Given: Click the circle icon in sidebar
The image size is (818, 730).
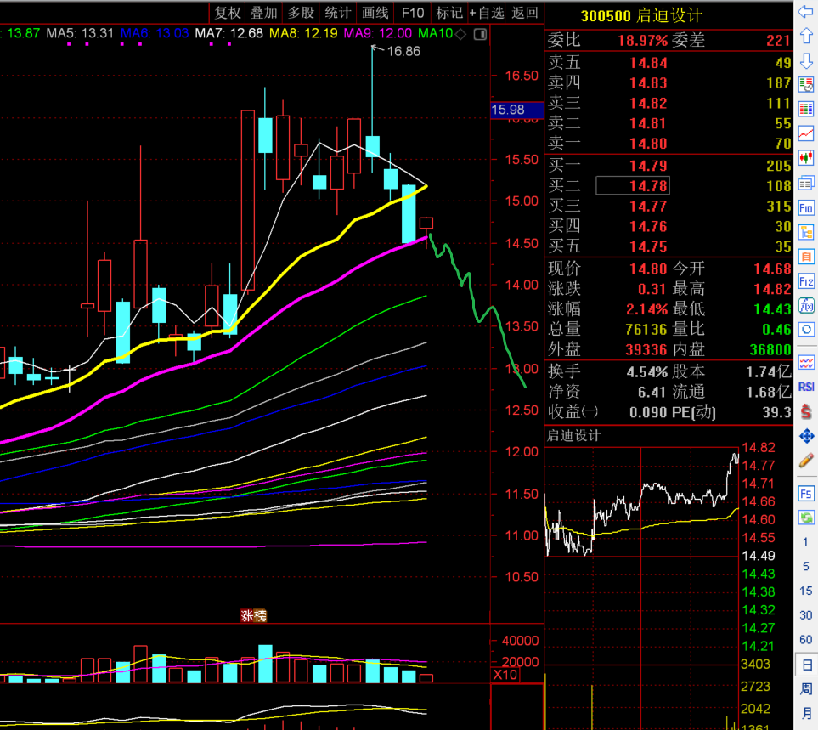Looking at the screenshot, I should pyautogui.click(x=806, y=330).
